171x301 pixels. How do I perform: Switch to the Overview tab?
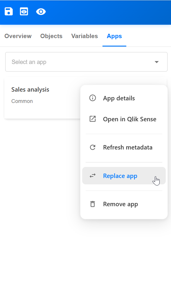[x=18, y=36]
